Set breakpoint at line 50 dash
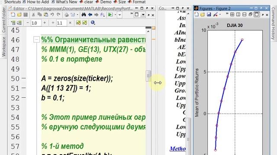 [x=24, y=78]
